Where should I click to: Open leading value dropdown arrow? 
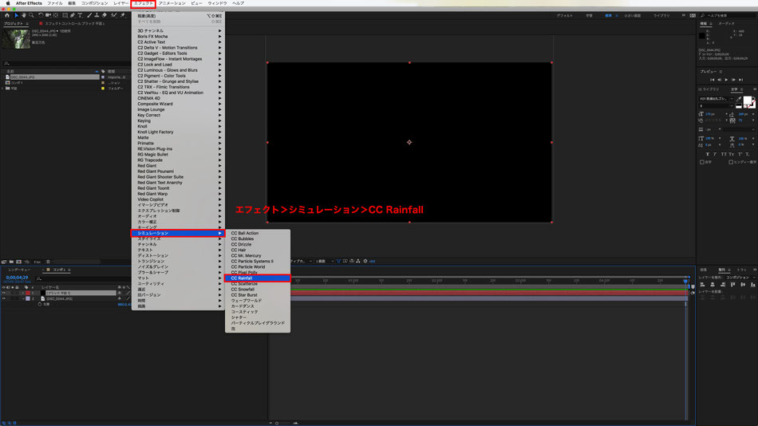coord(753,114)
